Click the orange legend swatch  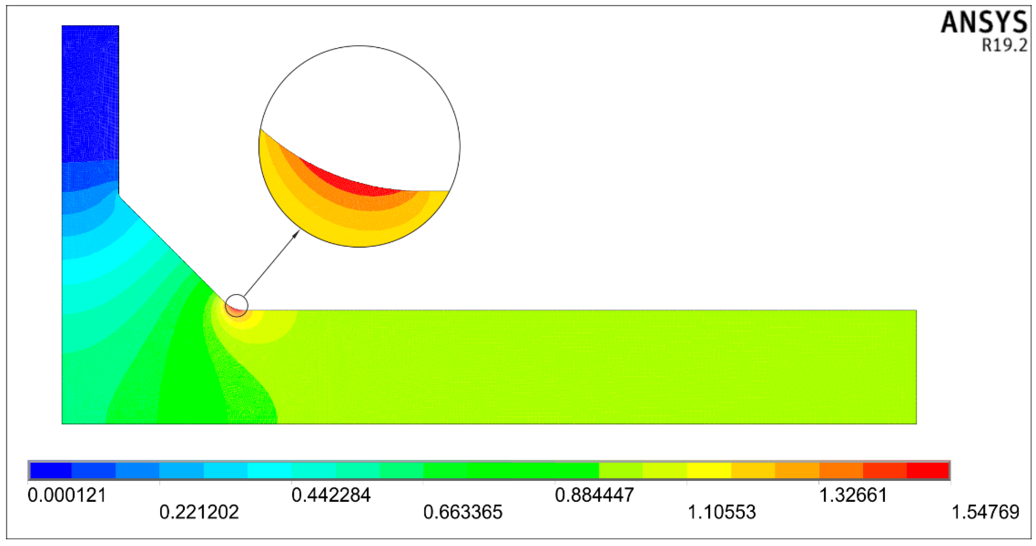[841, 470]
